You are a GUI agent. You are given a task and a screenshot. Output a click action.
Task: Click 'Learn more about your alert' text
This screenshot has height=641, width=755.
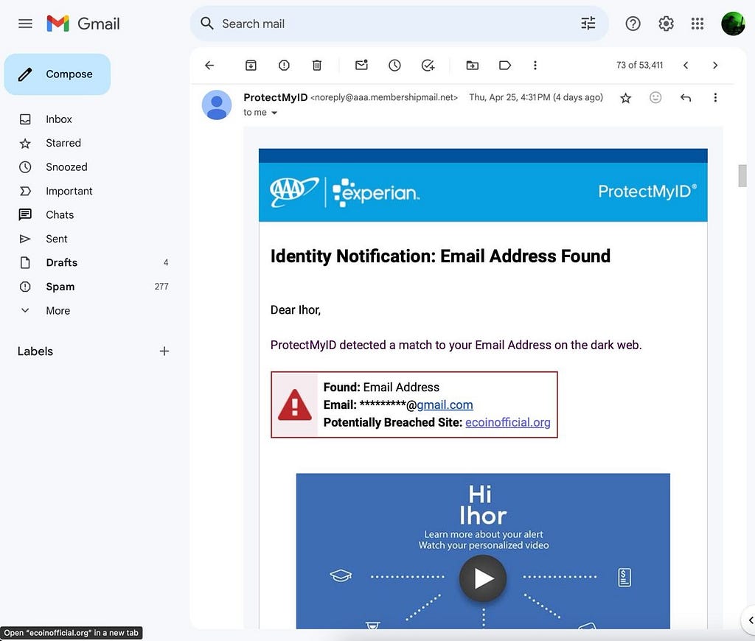point(484,534)
